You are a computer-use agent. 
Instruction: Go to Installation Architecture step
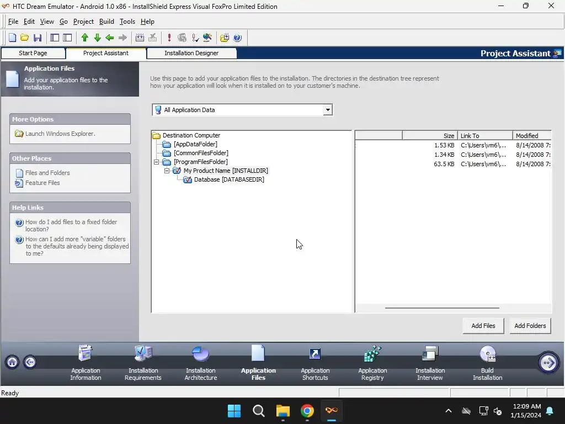pyautogui.click(x=201, y=363)
